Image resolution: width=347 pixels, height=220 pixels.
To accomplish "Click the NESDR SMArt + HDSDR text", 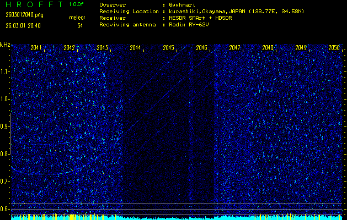I will (x=200, y=18).
